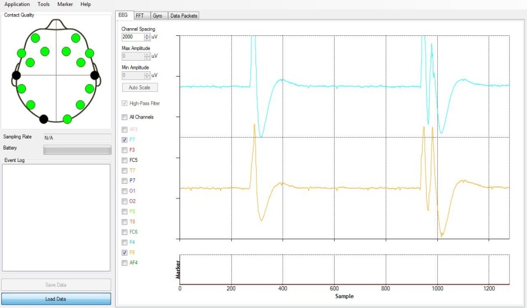
Task: Click the Battery level bar
Action: 77,150
